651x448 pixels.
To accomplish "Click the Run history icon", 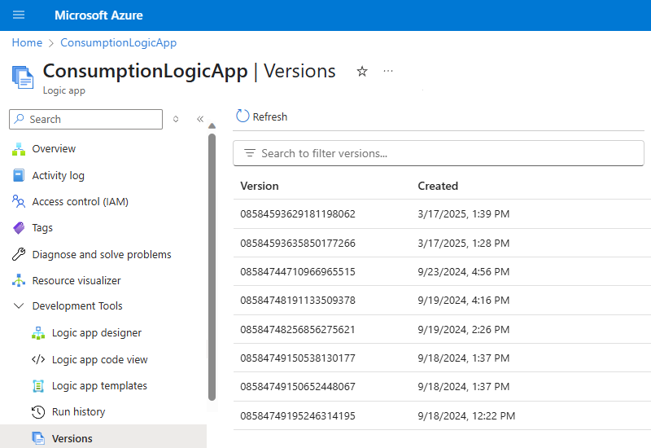I will (x=38, y=412).
